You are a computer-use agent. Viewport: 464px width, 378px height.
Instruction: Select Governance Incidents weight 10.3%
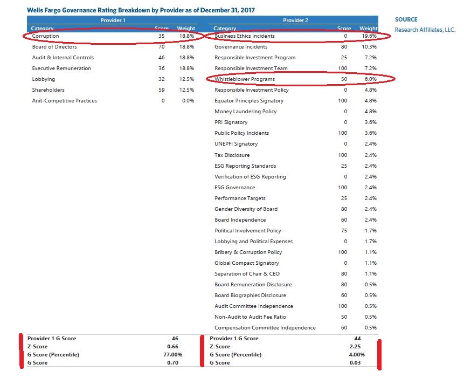369,47
